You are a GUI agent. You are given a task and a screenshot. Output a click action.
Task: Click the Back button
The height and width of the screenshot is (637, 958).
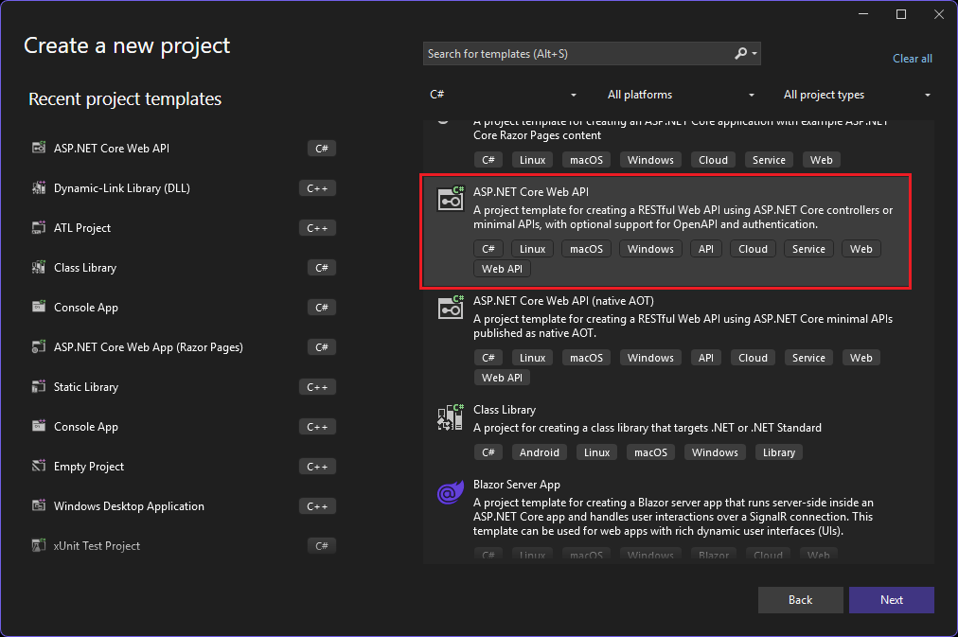(800, 600)
